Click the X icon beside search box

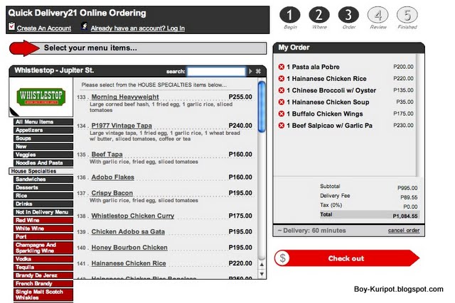click(258, 71)
